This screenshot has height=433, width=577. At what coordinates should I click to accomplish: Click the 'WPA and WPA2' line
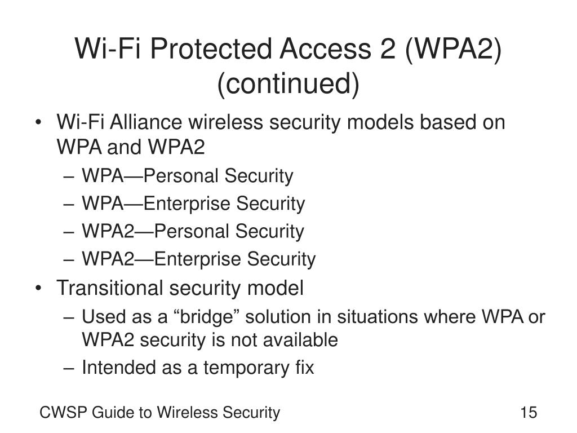131,147
